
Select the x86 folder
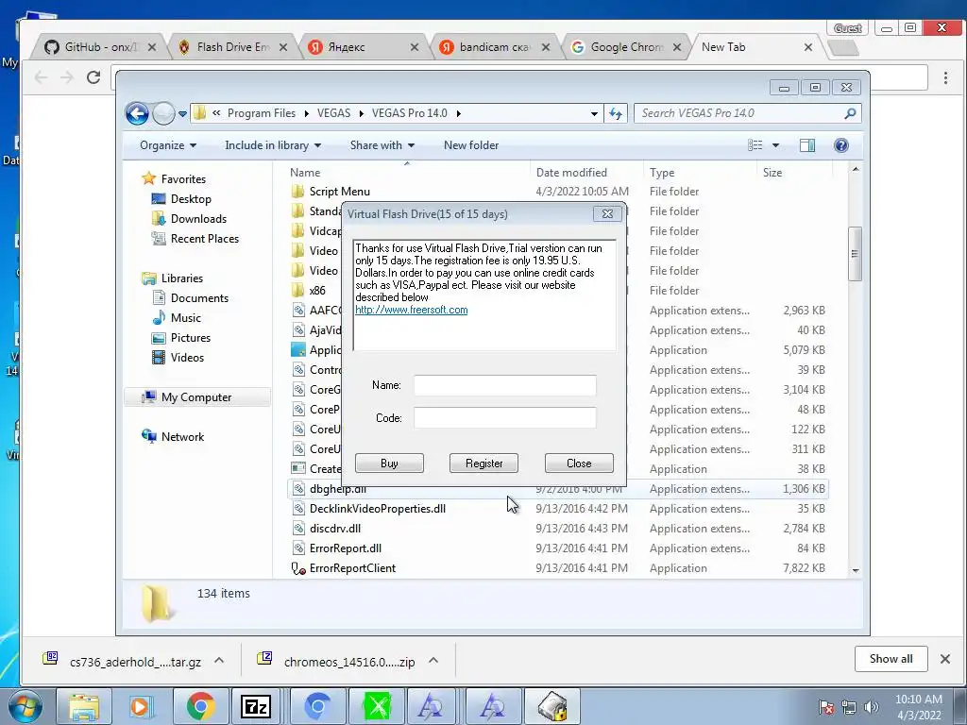317,291
